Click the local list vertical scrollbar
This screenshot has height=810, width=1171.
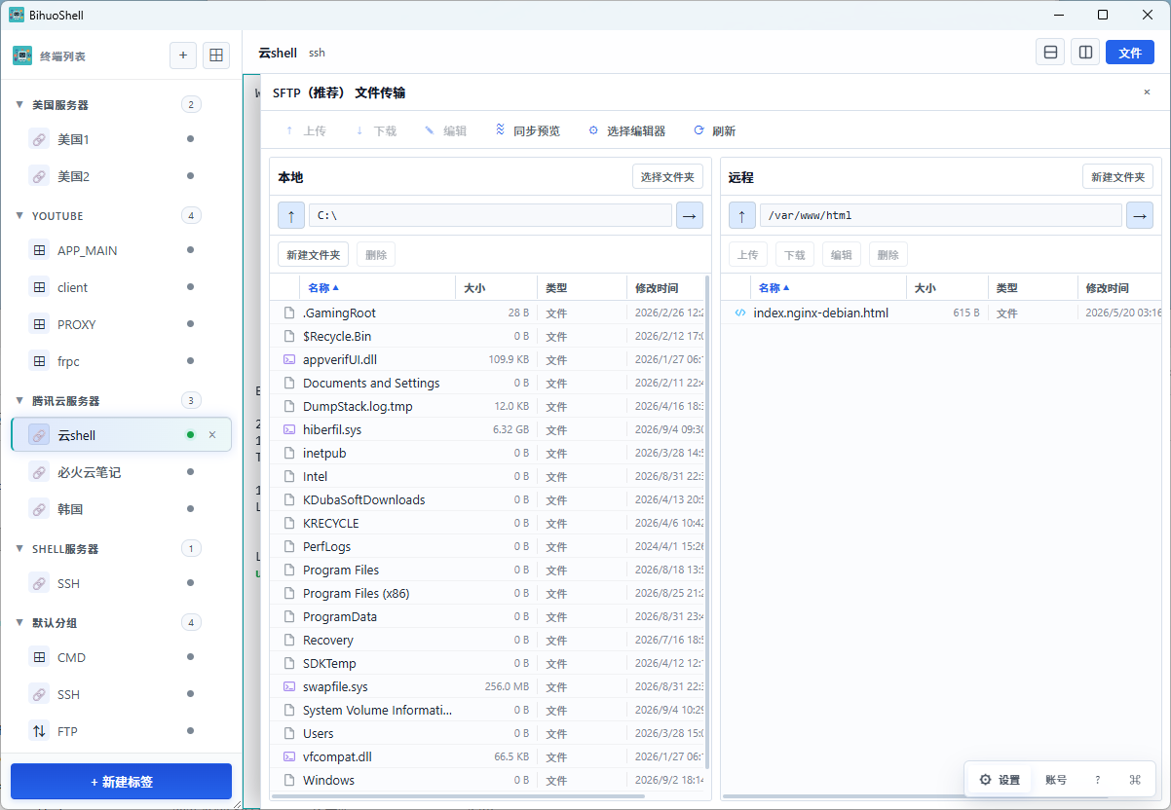[706, 521]
